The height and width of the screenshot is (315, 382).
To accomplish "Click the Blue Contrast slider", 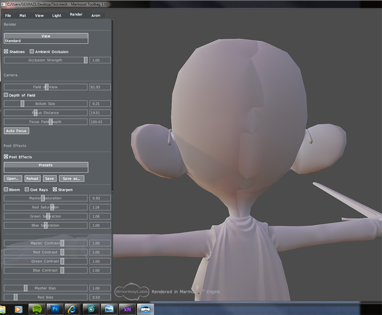I will tap(45, 270).
